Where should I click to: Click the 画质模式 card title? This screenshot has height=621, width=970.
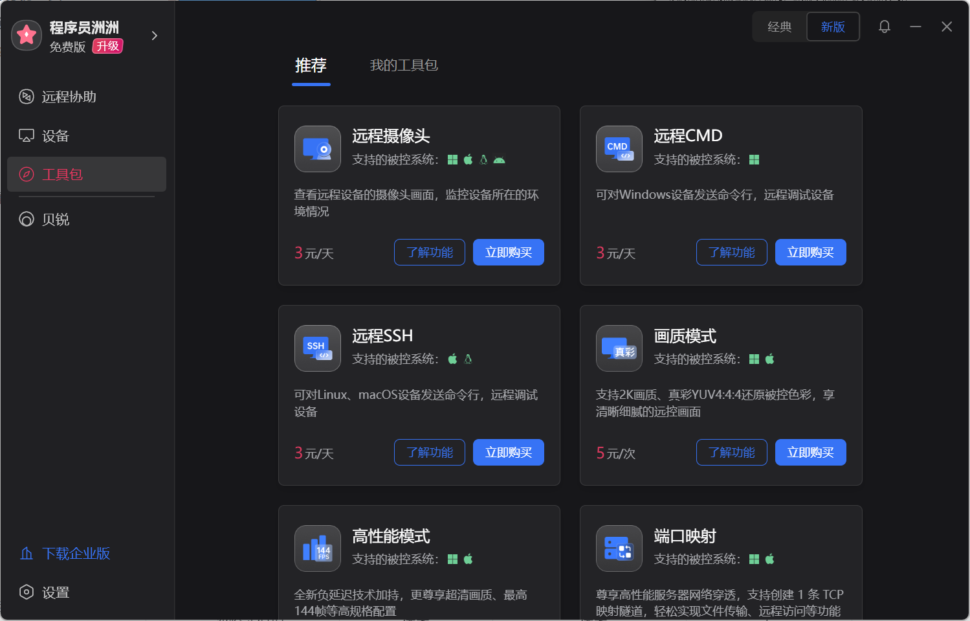pos(685,336)
